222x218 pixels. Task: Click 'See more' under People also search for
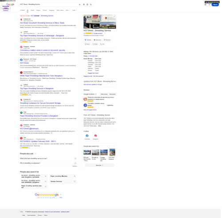[99, 165]
